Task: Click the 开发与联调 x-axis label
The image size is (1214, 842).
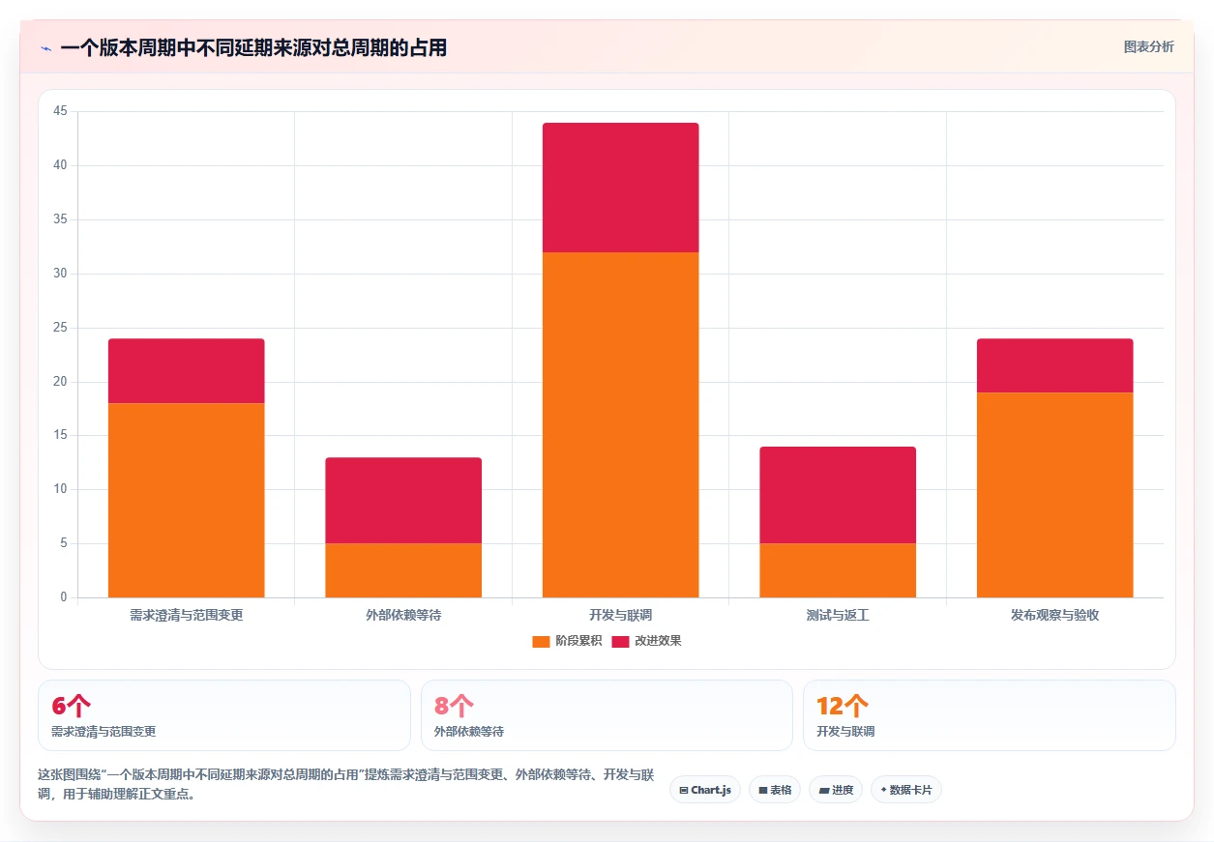Action: pyautogui.click(x=621, y=615)
